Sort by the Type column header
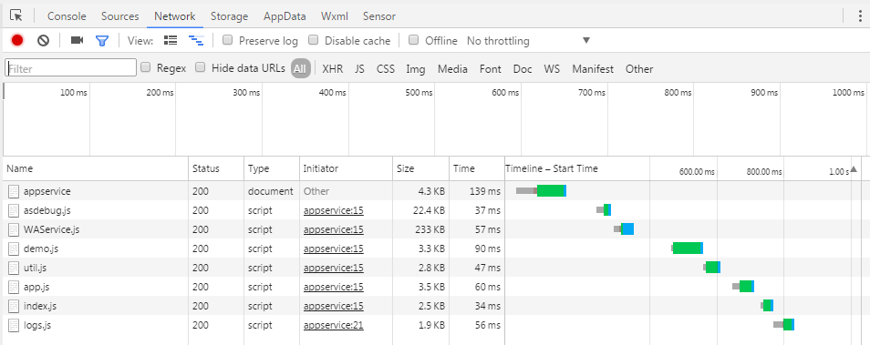 point(272,169)
